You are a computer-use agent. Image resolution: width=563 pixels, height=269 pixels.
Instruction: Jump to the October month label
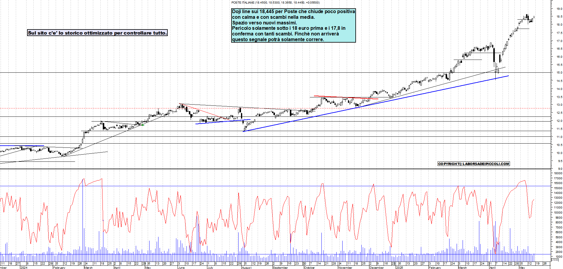coord(309,268)
